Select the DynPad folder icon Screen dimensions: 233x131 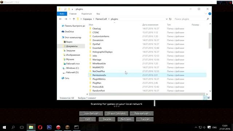90,44
